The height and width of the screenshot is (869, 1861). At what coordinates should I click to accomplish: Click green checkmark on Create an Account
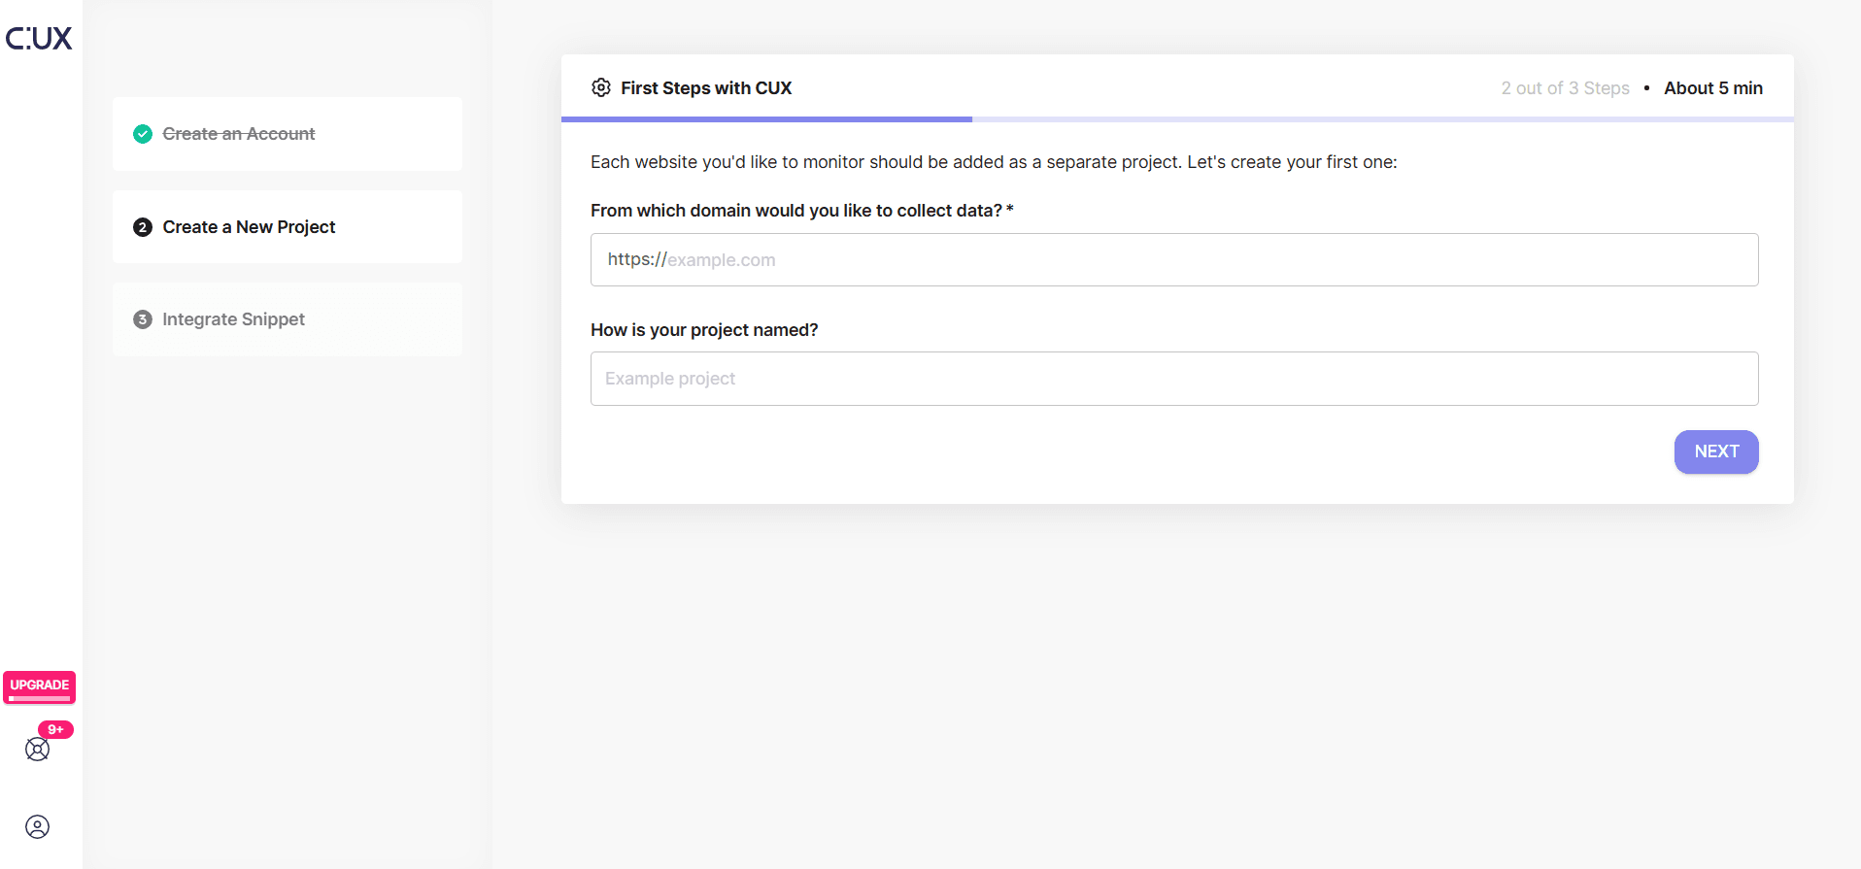point(143,134)
